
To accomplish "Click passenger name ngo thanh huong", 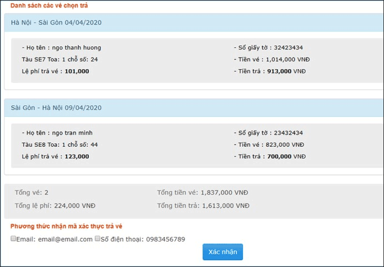I will point(74,48).
